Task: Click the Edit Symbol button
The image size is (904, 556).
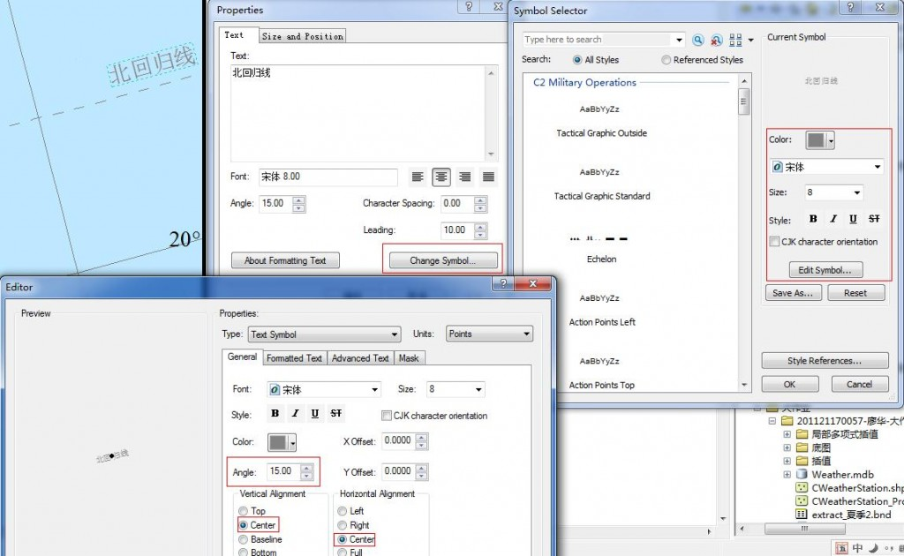Action: [x=825, y=270]
